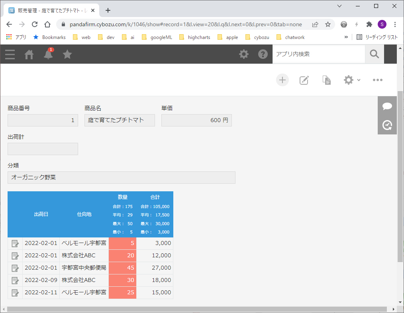Focus the アプリ内検索 search field
Image resolution: width=404 pixels, height=313 pixels.
pyautogui.click(x=319, y=54)
